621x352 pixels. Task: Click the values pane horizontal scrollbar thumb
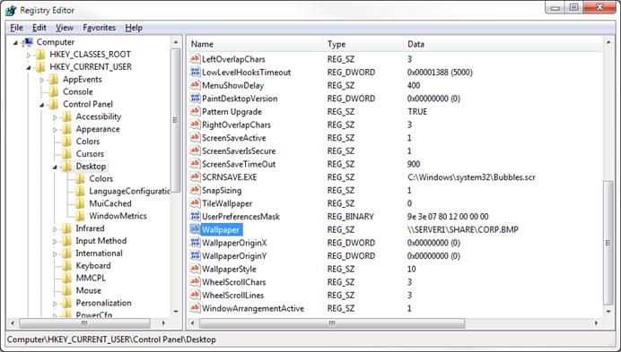[332, 323]
